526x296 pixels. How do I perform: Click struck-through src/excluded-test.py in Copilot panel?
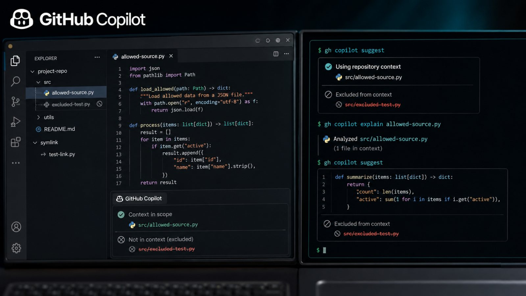click(x=166, y=249)
